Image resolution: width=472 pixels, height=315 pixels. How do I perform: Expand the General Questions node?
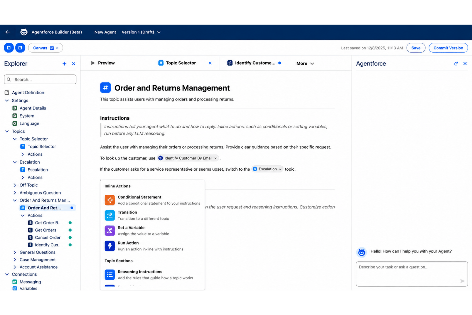pos(15,252)
